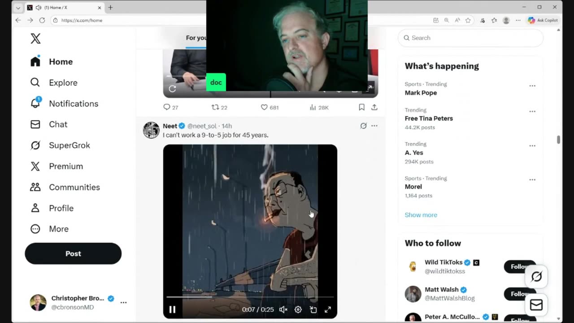Open SuperGrok in sidebar
Image resolution: width=574 pixels, height=323 pixels.
(x=60, y=145)
